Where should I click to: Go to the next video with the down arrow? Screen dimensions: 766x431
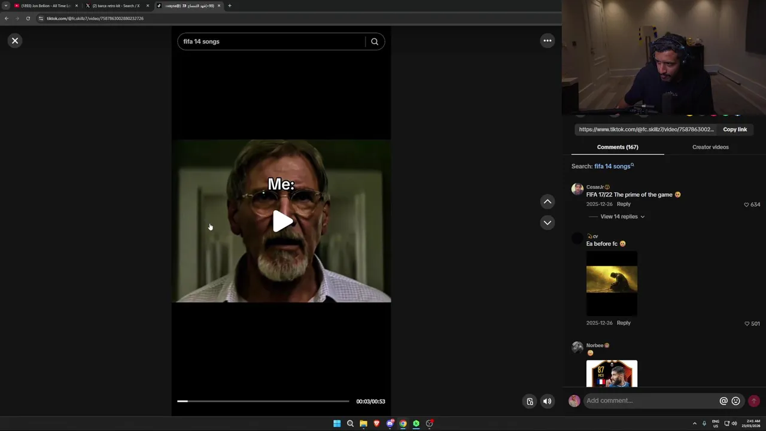(547, 223)
